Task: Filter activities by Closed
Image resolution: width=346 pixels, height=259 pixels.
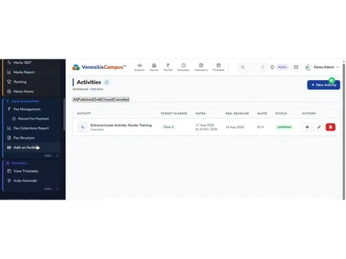Action: tap(107, 99)
